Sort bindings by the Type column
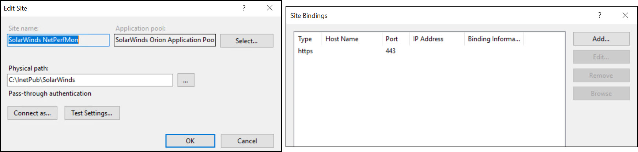This screenshot has width=638, height=152. point(307,39)
